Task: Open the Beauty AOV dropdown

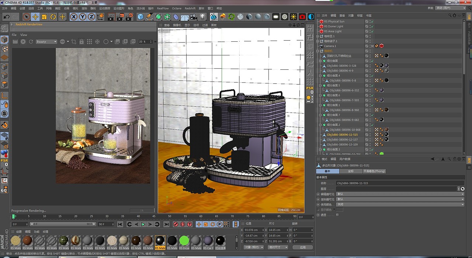Action: (x=46, y=42)
